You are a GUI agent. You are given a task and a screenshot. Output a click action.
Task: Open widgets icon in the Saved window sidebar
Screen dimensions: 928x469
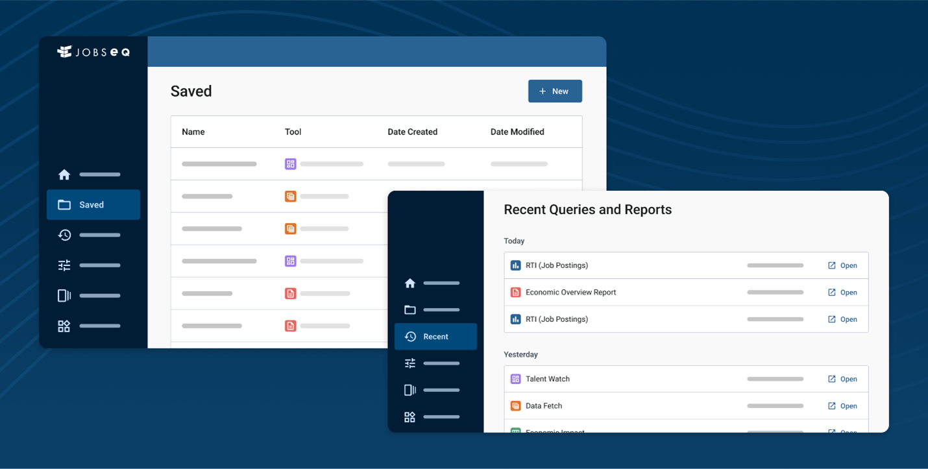64,326
